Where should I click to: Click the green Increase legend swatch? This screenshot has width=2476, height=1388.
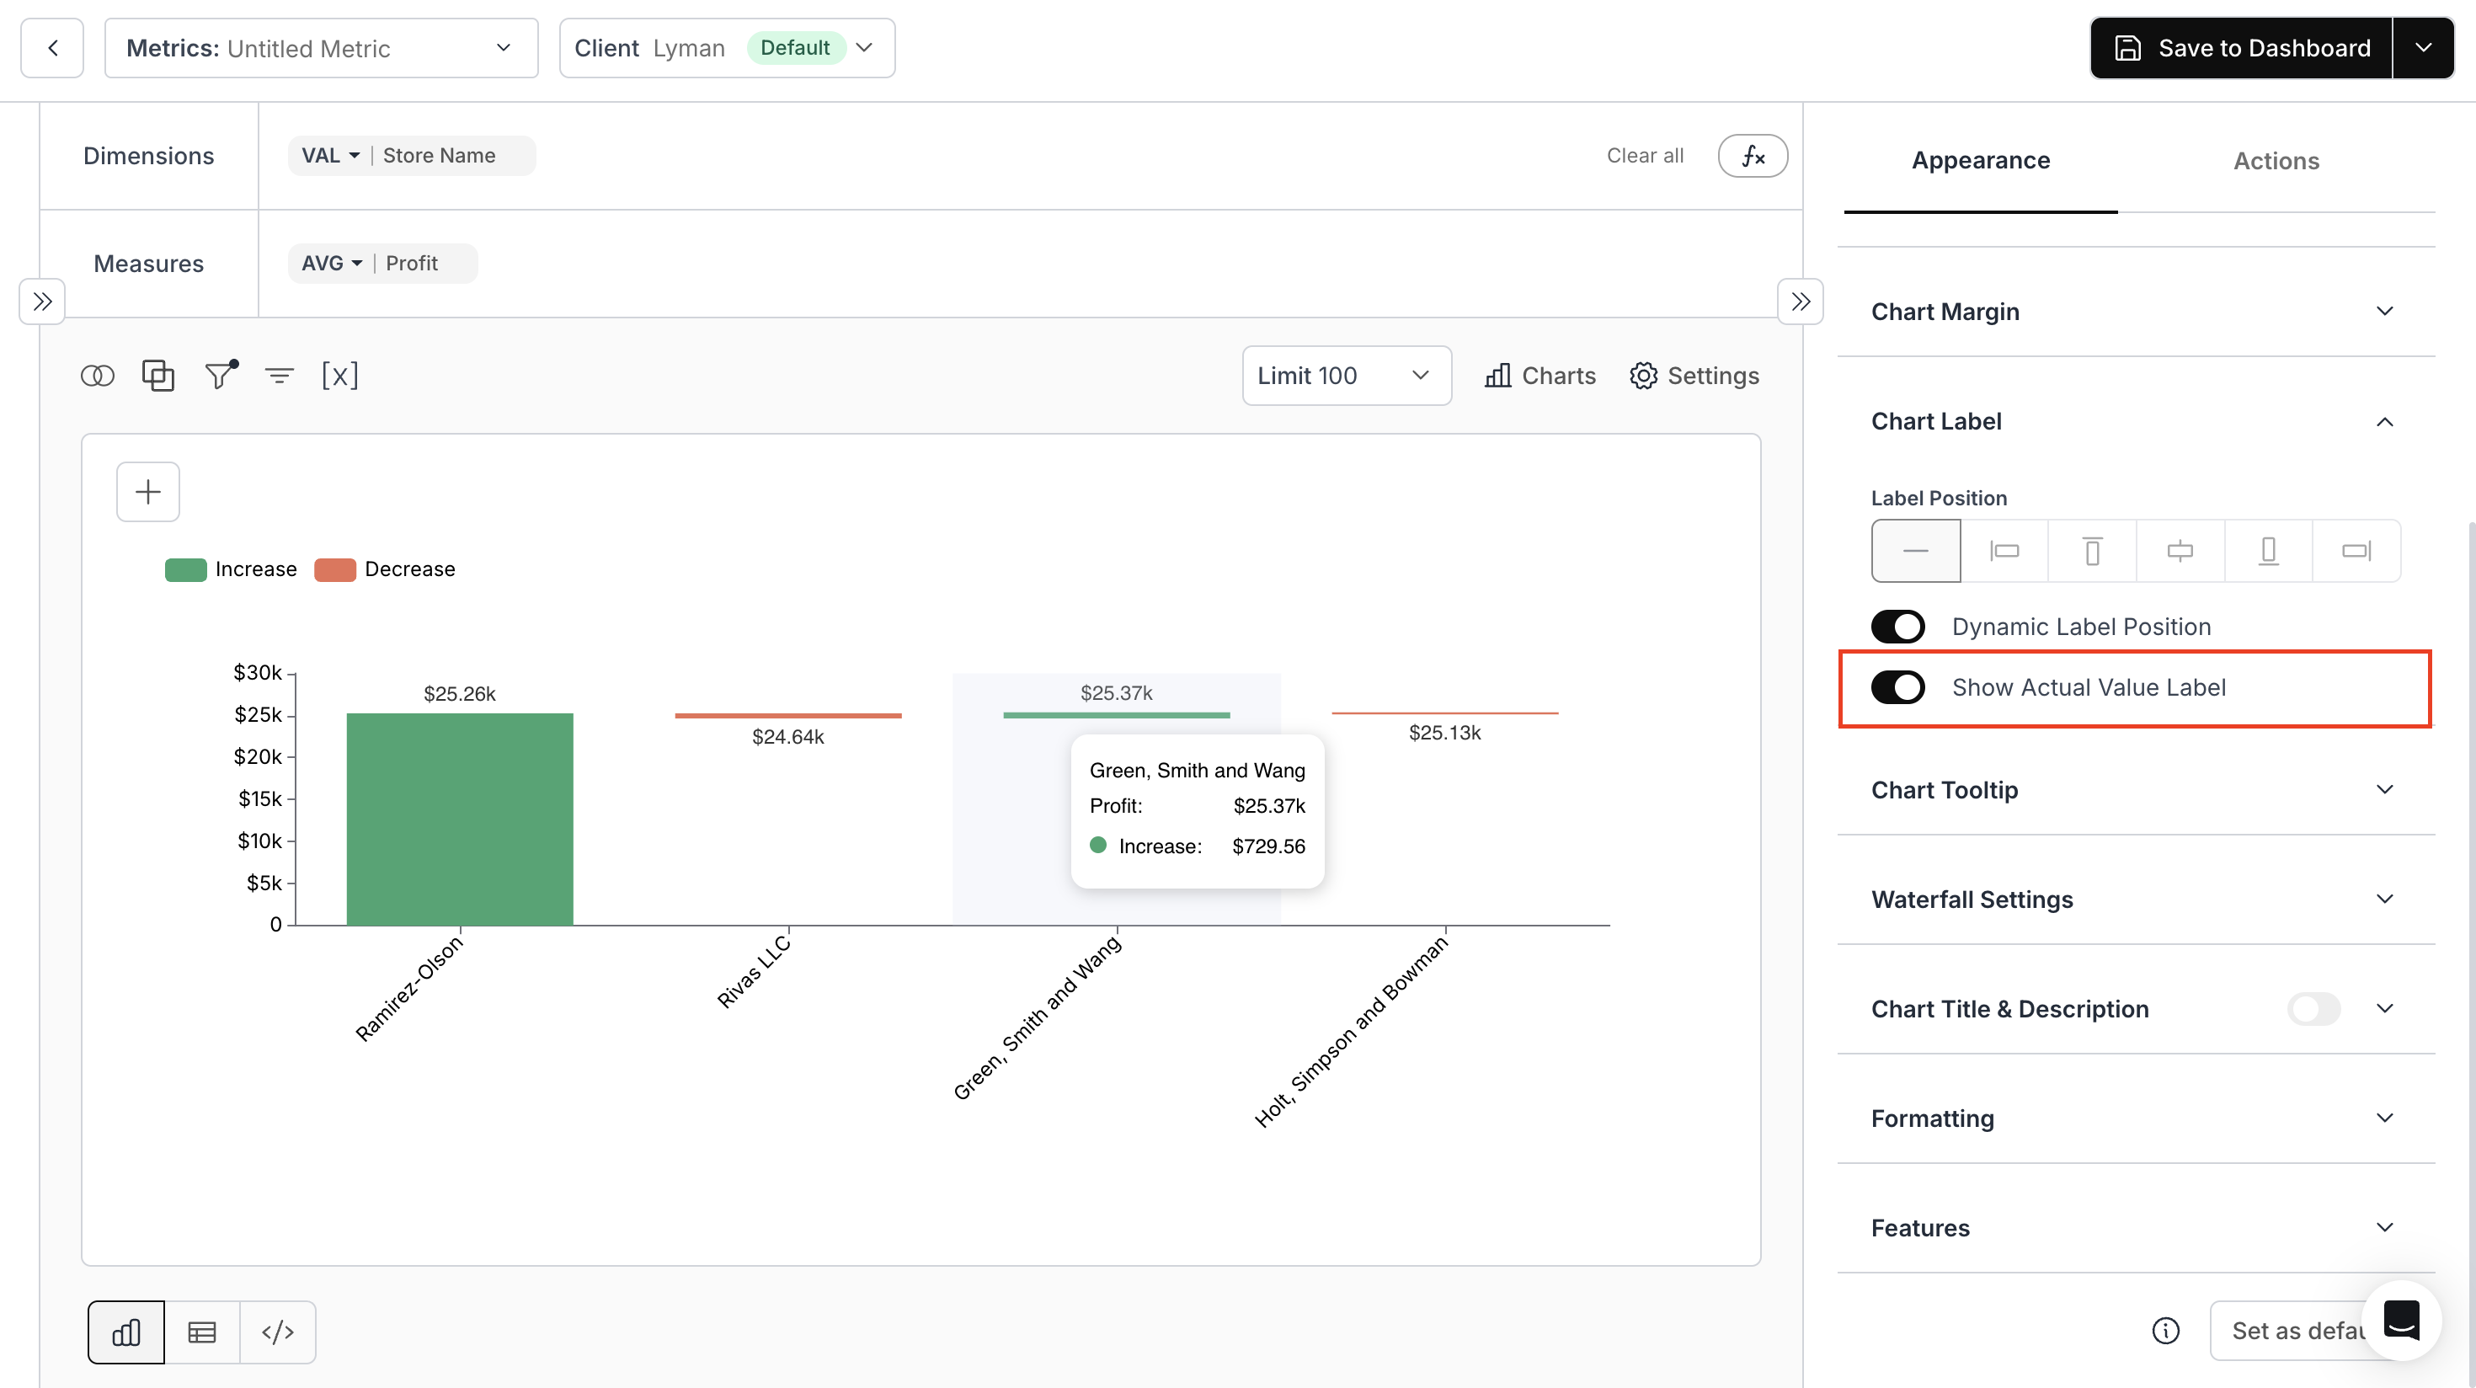185,569
